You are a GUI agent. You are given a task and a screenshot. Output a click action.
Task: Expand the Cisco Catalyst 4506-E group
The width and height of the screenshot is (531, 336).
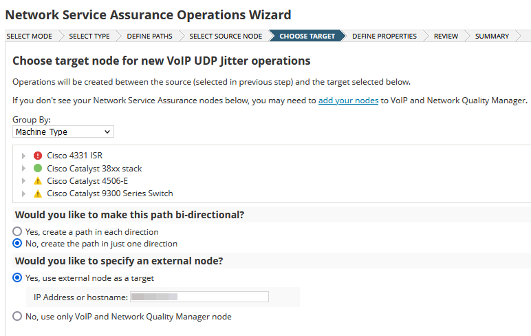coord(25,181)
